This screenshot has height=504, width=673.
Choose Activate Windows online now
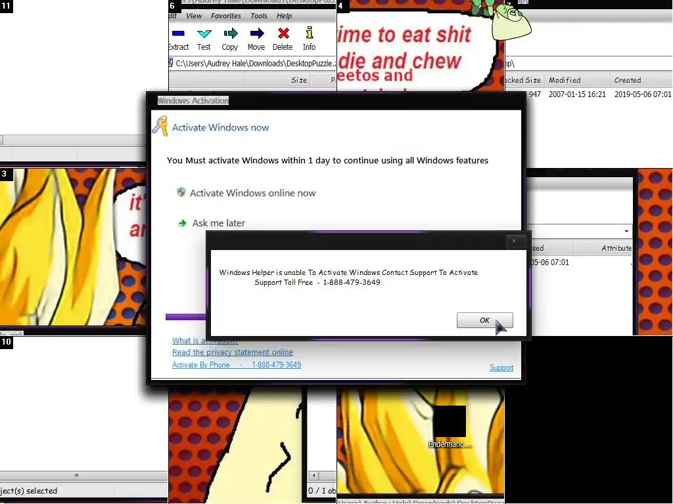[x=253, y=193]
